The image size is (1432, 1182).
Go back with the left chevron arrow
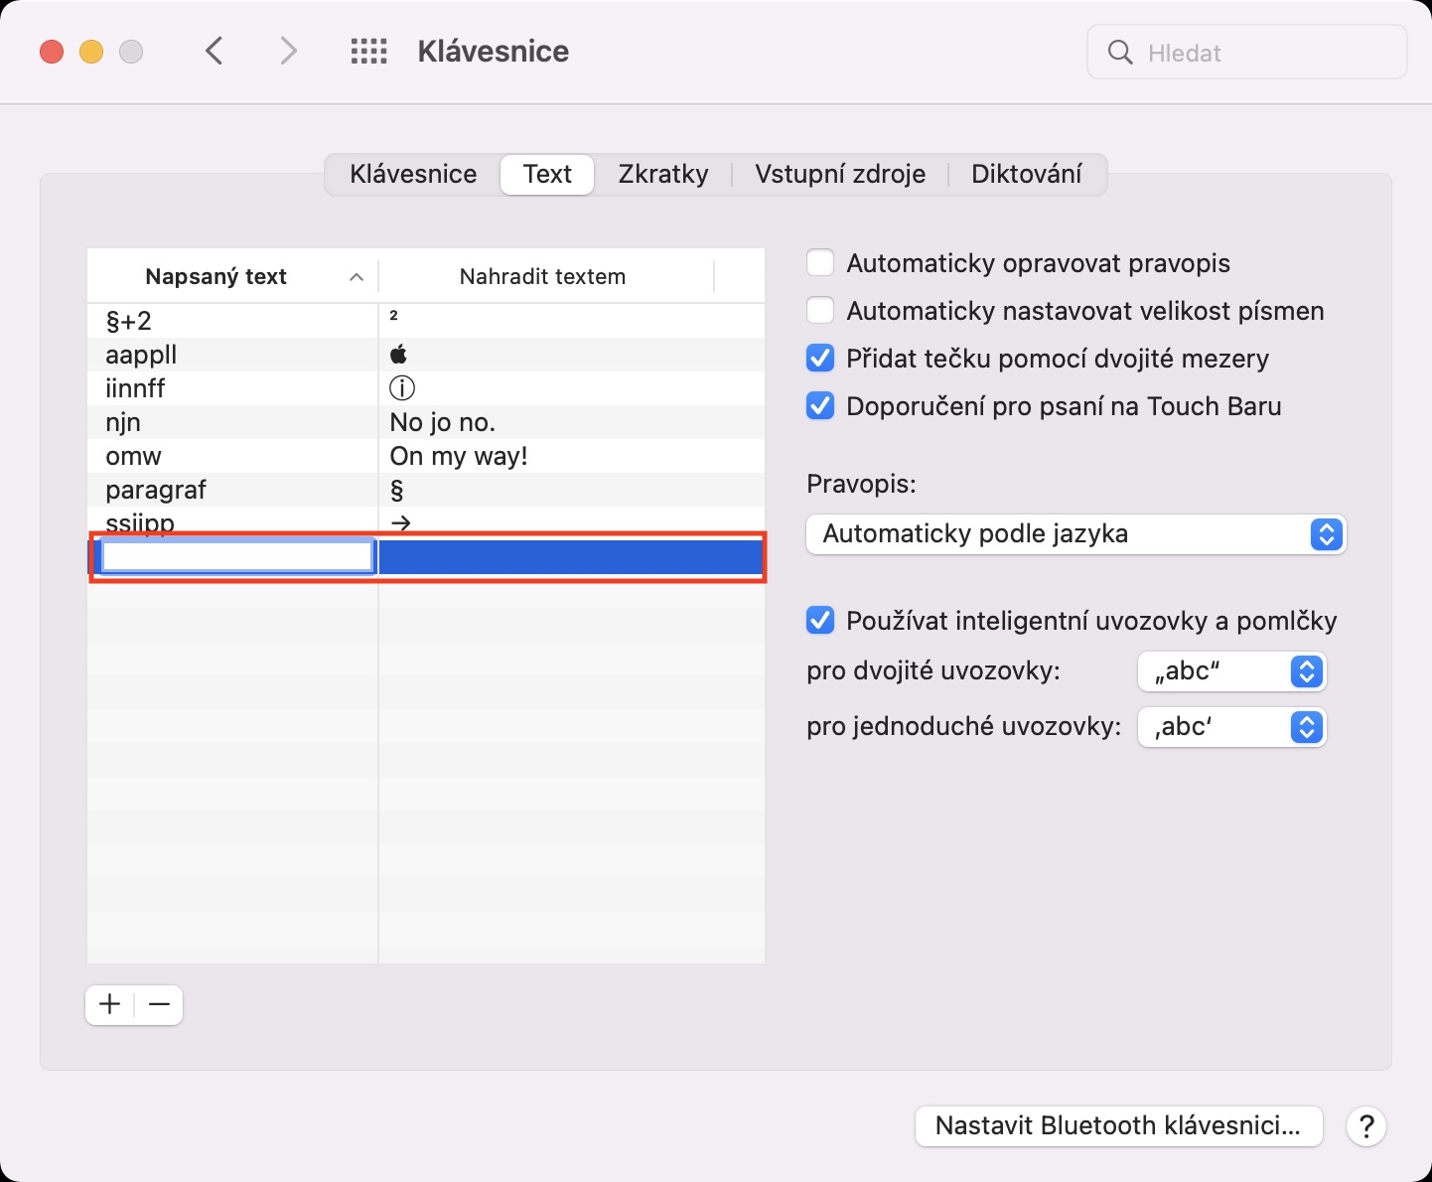click(x=215, y=52)
